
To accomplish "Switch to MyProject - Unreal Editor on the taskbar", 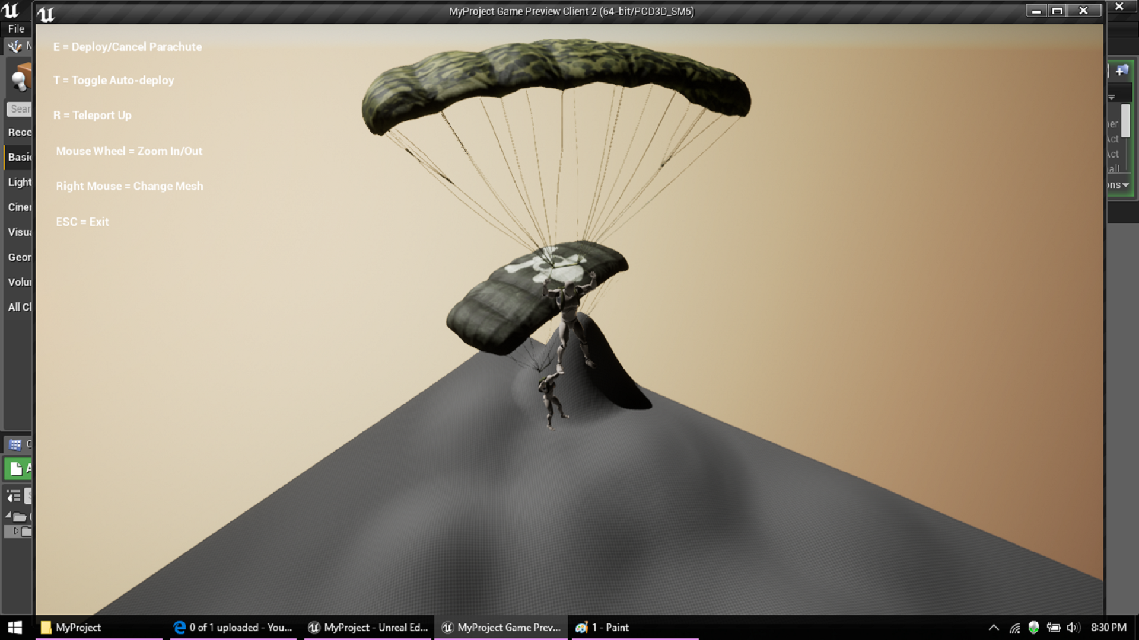I will pos(368,628).
